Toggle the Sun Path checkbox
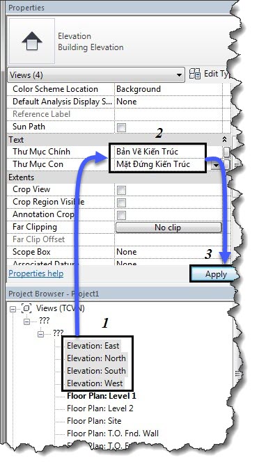 pyautogui.click(x=121, y=128)
